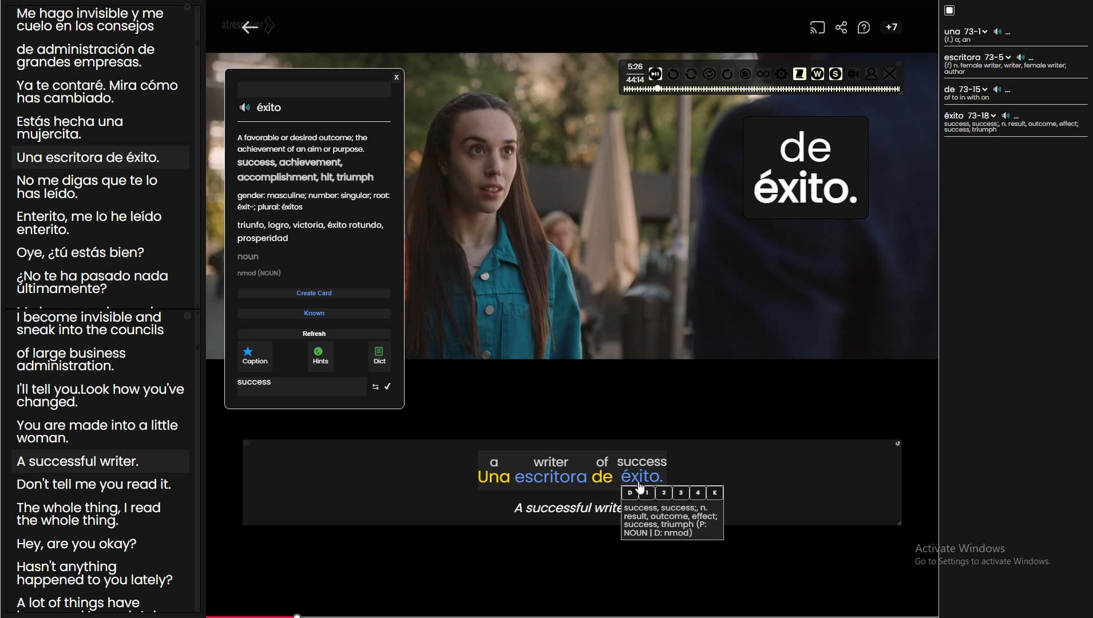Play audio for éxito in popup
The image size is (1093, 618).
pyautogui.click(x=245, y=108)
